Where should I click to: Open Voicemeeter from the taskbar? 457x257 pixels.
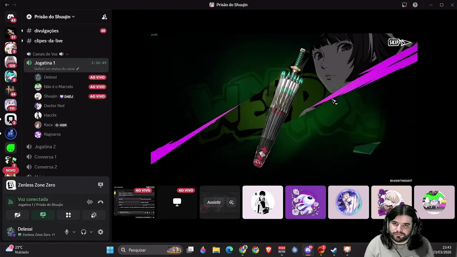click(x=282, y=250)
